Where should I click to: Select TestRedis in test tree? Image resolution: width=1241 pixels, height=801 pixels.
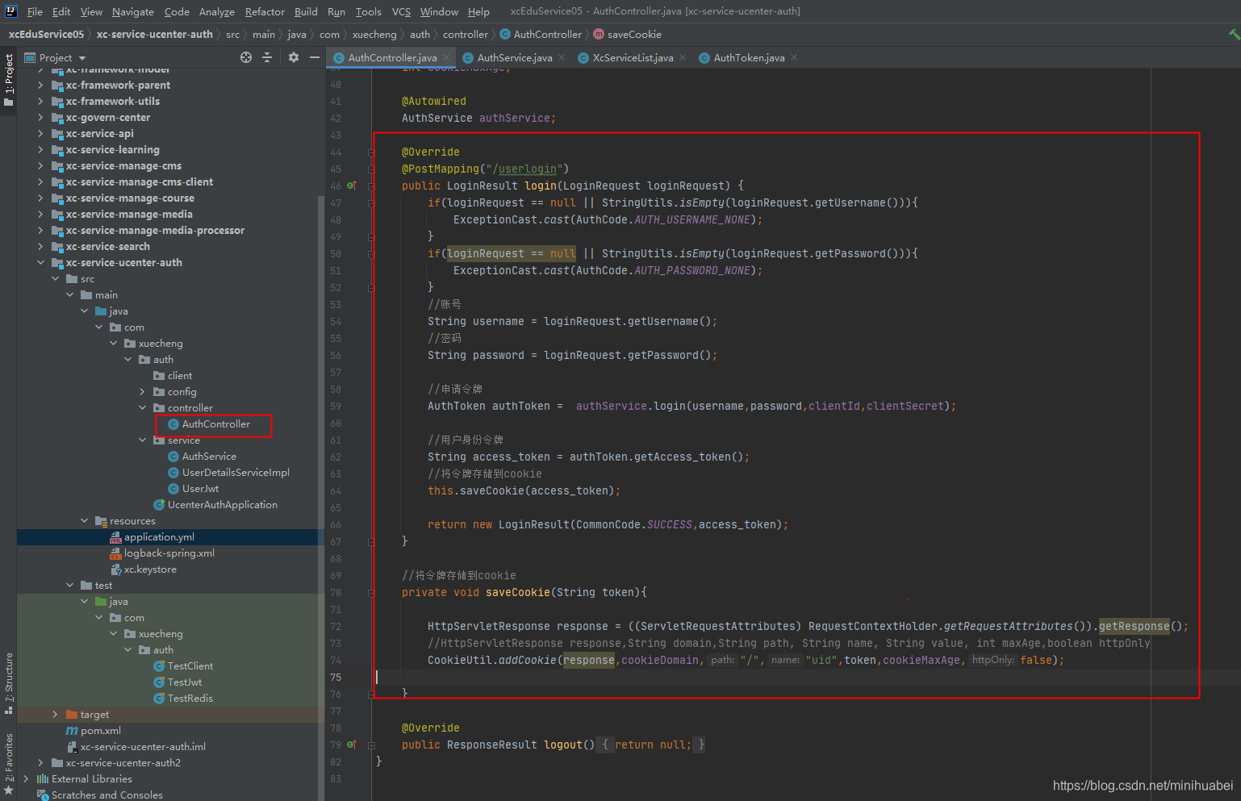[190, 698]
